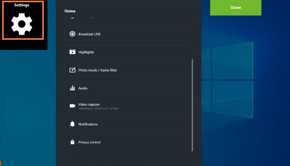The width and height of the screenshot is (290, 166).
Task: Click the Video capture camera icon
Action: [x=72, y=106]
